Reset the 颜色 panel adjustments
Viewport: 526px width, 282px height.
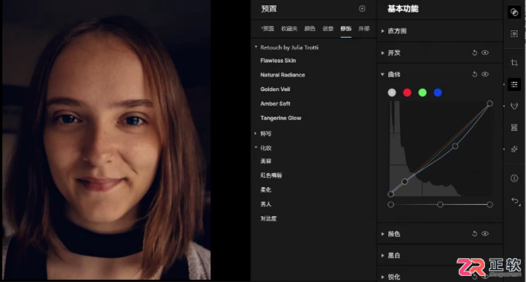(x=475, y=234)
